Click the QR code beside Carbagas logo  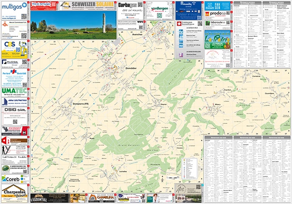pyautogui.click(x=140, y=5)
